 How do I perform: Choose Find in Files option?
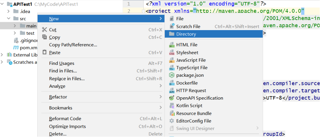pos(63,71)
